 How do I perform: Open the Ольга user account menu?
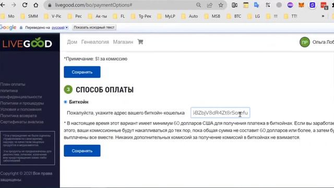(323, 42)
